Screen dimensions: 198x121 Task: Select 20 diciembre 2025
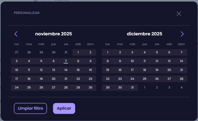pyautogui.click(x=169, y=70)
